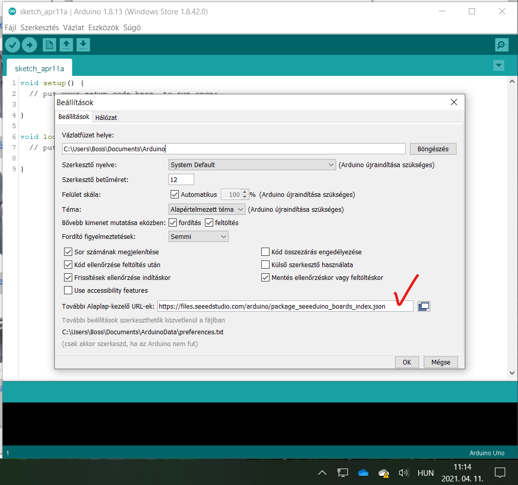Click the Arduino logo in title bar
Viewport: 518px width, 485px height.
pos(12,11)
